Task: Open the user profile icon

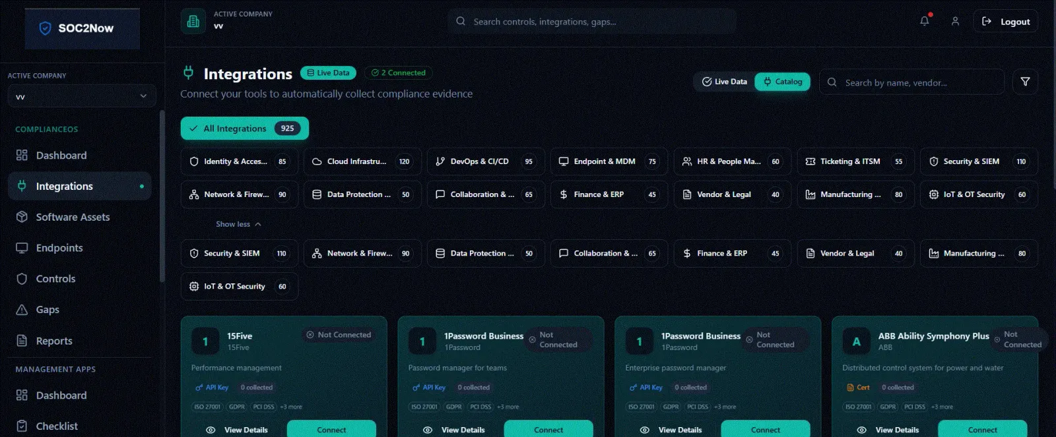Action: coord(955,21)
